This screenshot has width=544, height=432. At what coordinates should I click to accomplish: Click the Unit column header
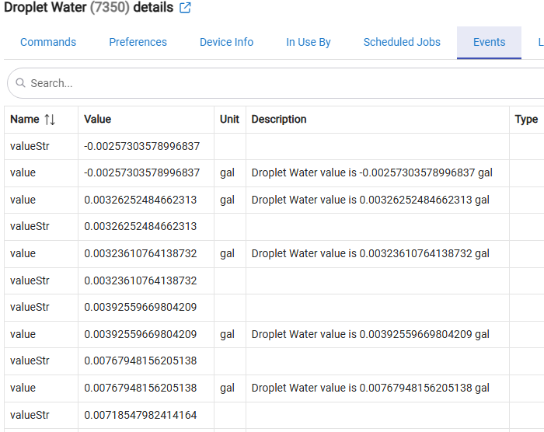coord(229,120)
